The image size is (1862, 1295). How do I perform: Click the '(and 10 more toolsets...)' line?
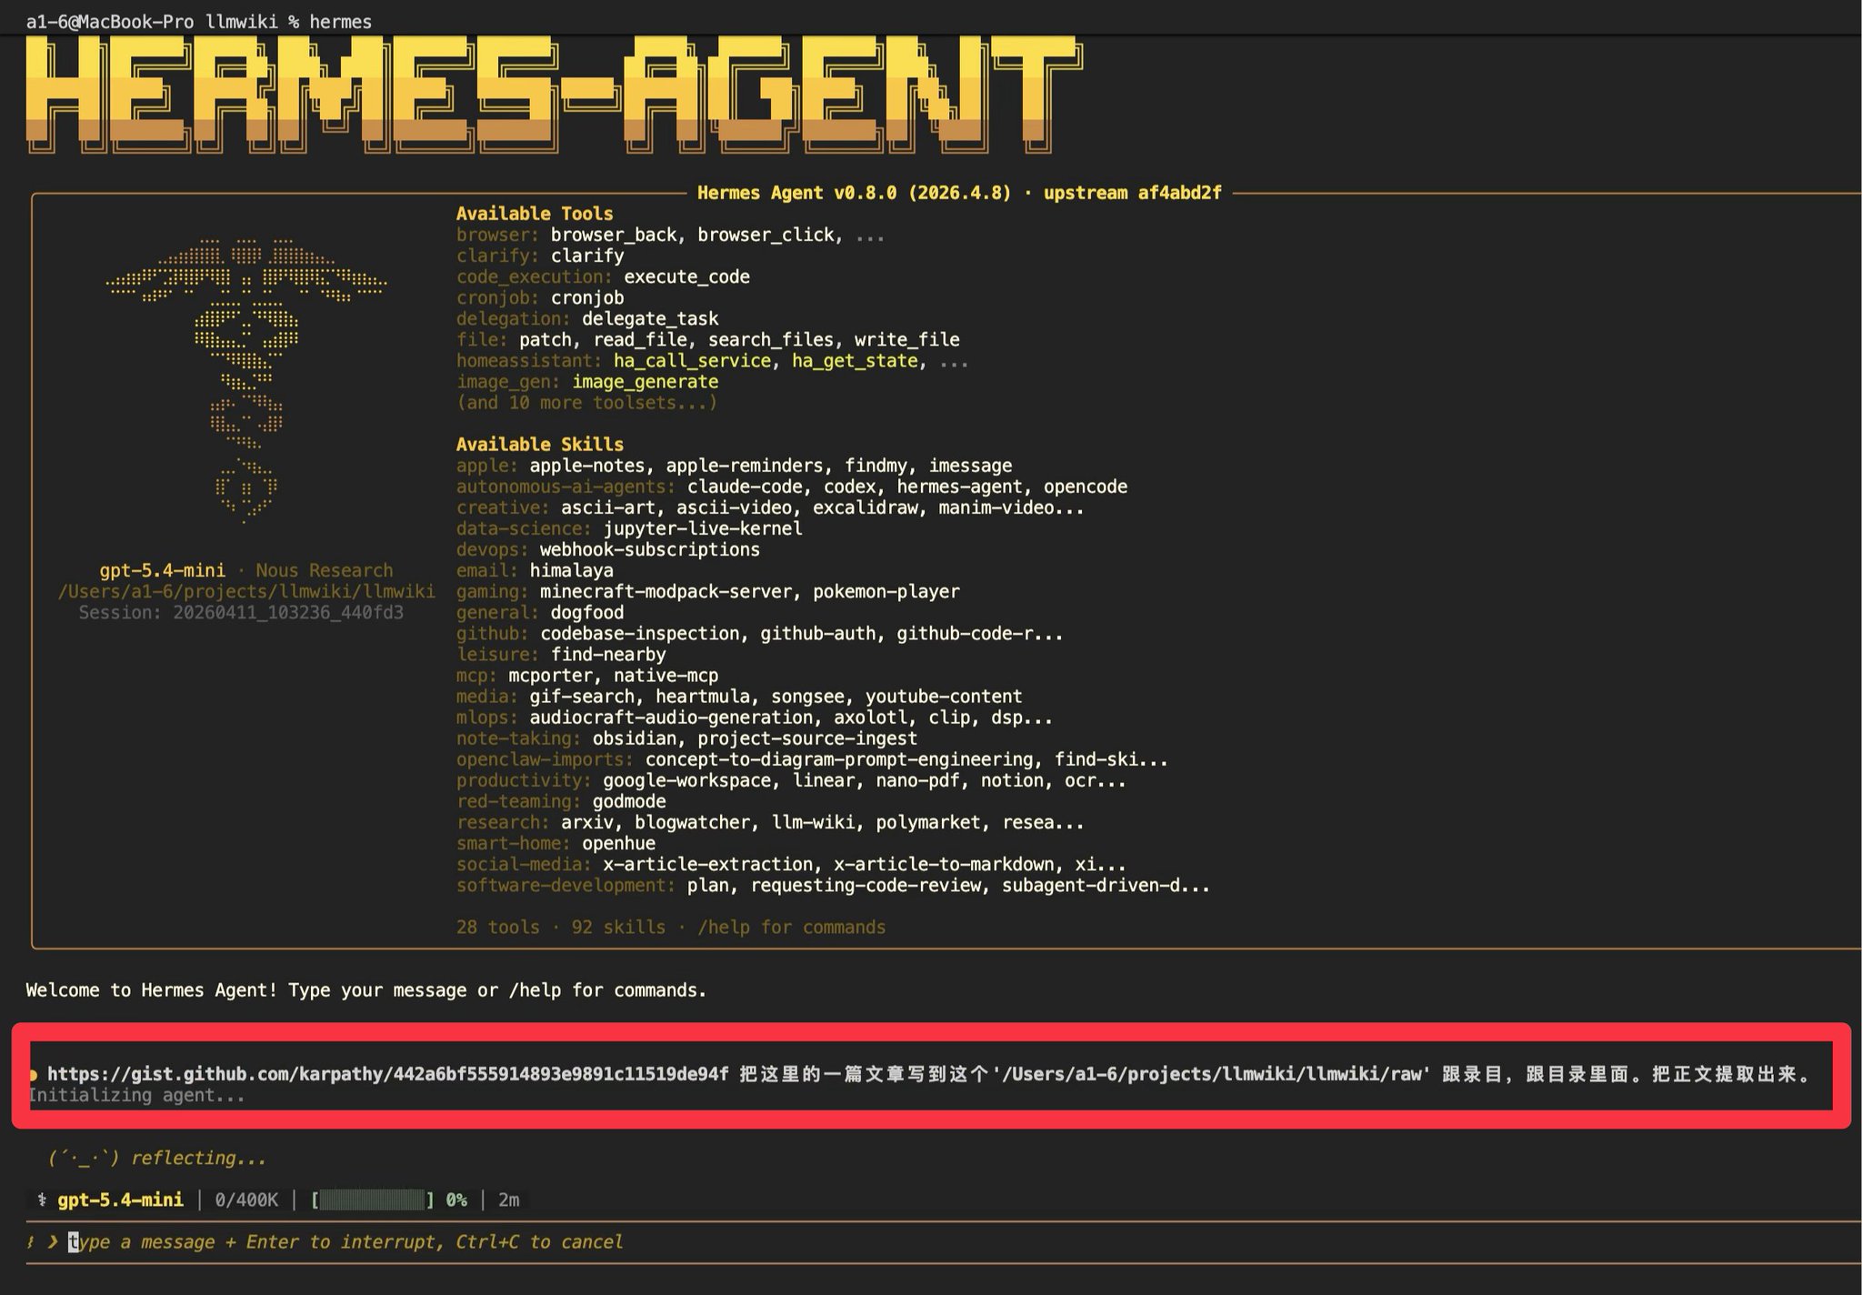click(587, 403)
